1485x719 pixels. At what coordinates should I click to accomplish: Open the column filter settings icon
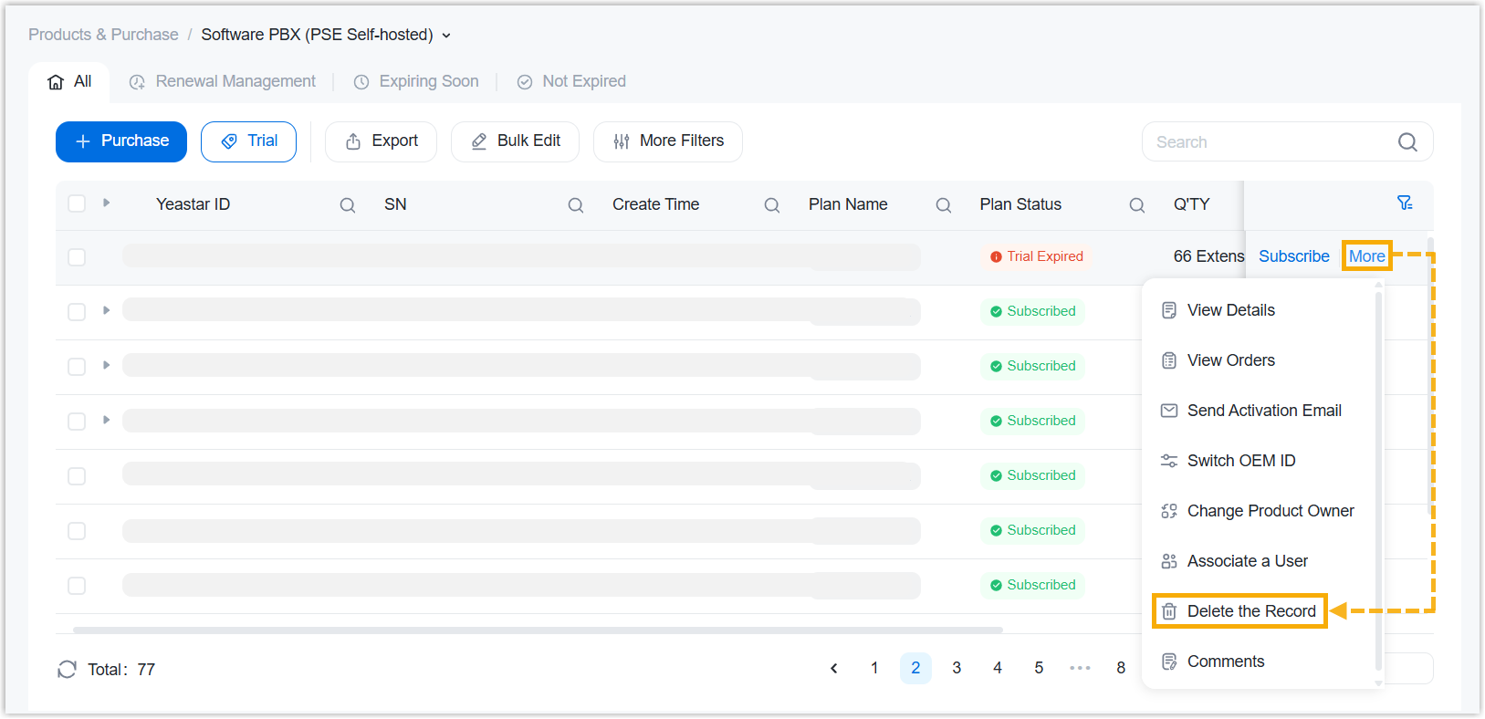coord(1405,203)
